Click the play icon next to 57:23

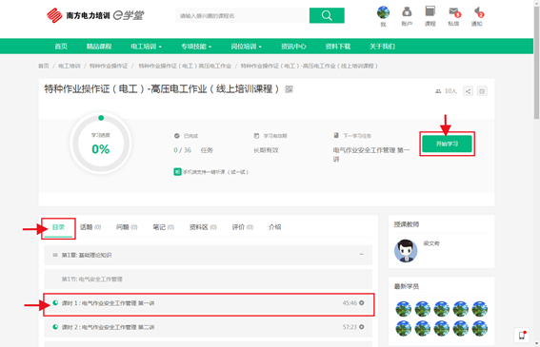362,327
